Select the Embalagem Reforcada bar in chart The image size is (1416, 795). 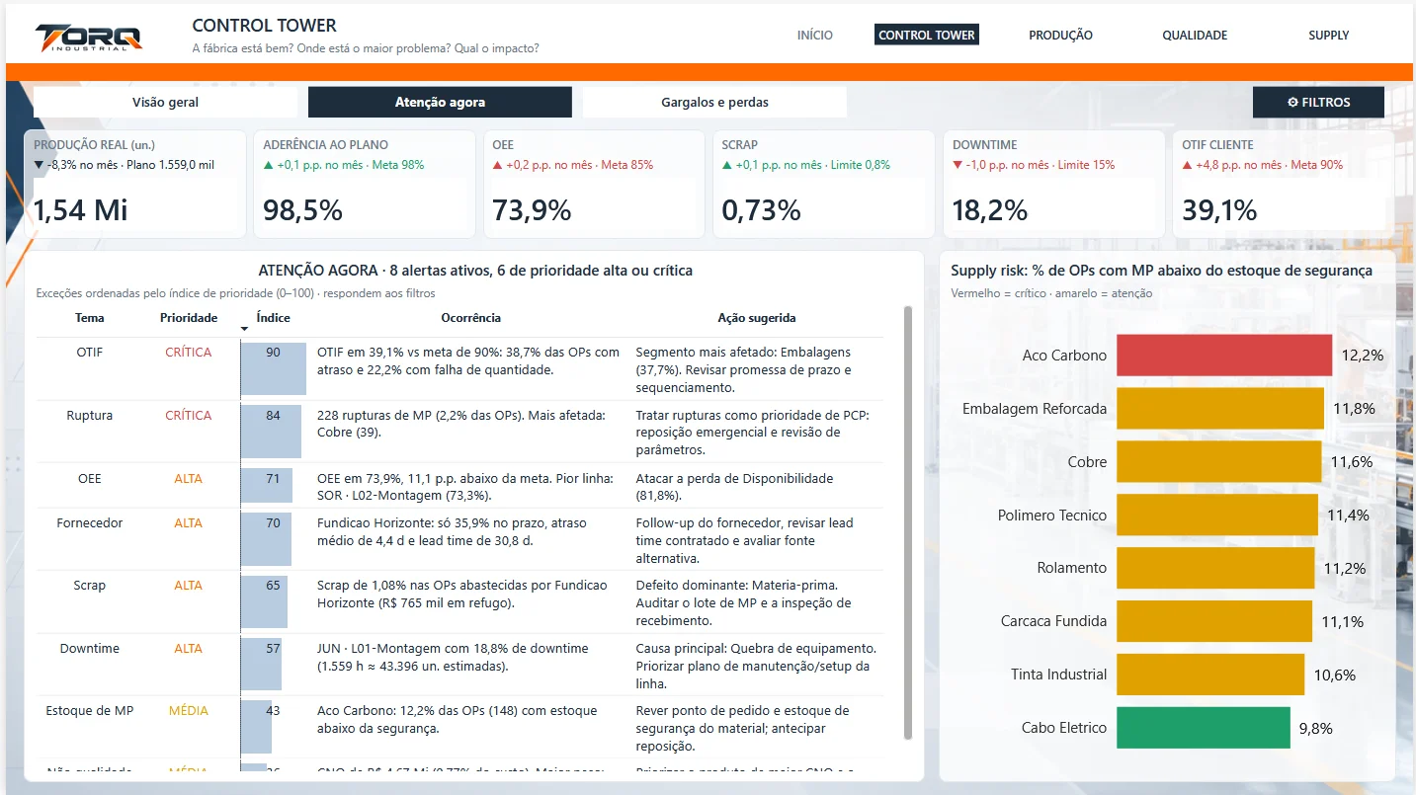pos(1220,409)
